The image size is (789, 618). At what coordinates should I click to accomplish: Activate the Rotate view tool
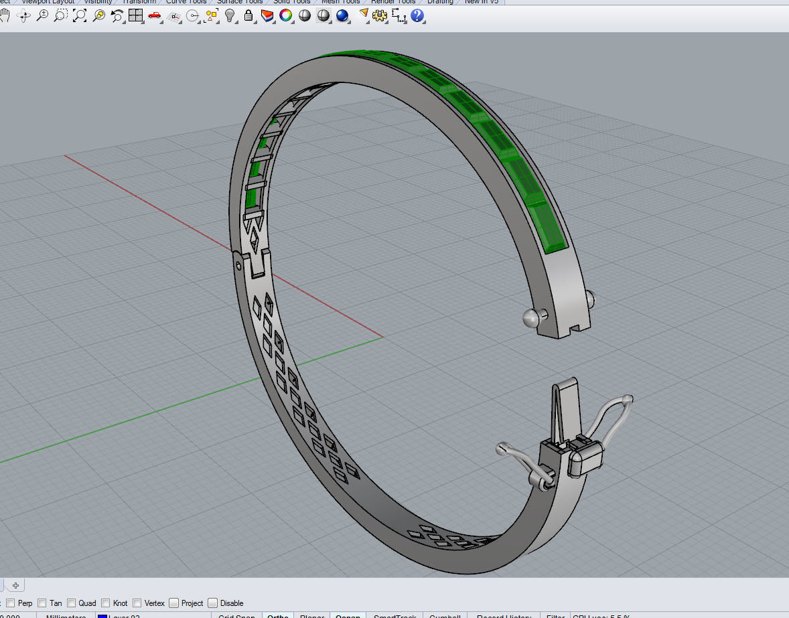[x=23, y=16]
